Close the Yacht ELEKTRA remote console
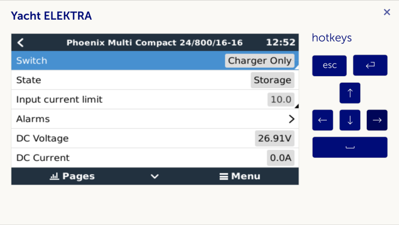This screenshot has width=399, height=225. coord(387,12)
